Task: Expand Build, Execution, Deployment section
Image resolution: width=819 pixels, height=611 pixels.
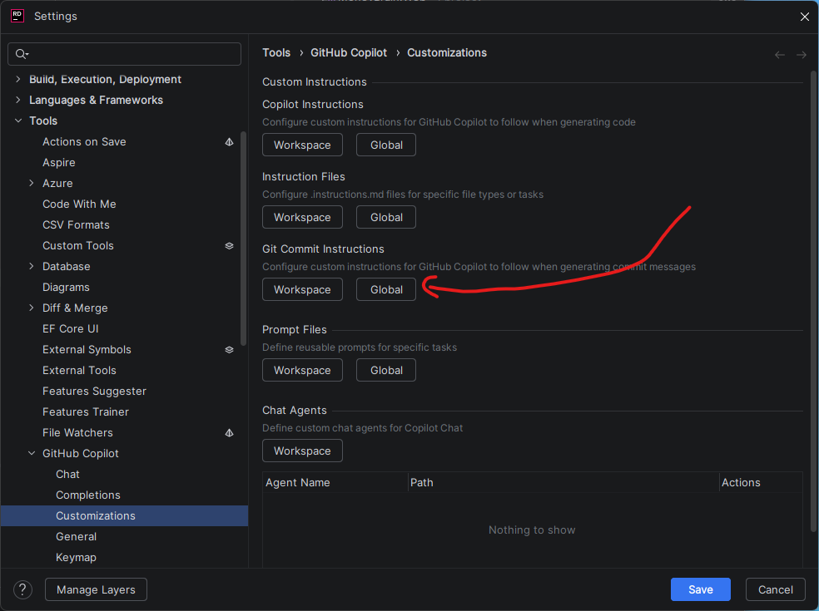Action: 18,79
